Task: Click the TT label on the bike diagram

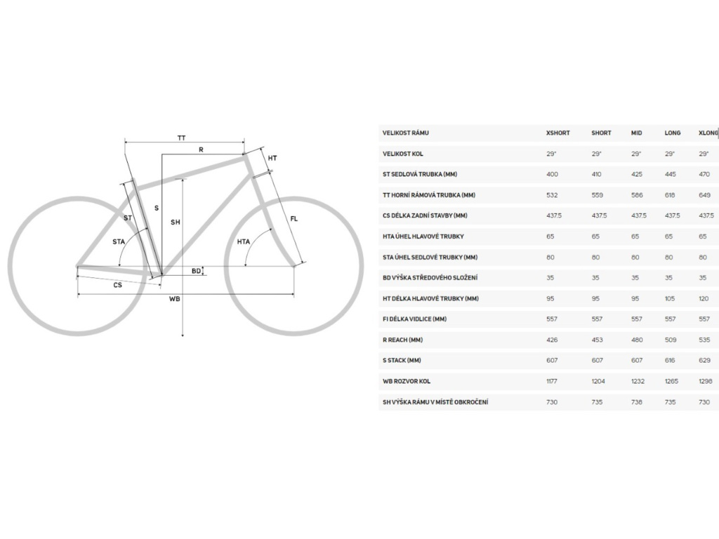Action: pyautogui.click(x=181, y=138)
